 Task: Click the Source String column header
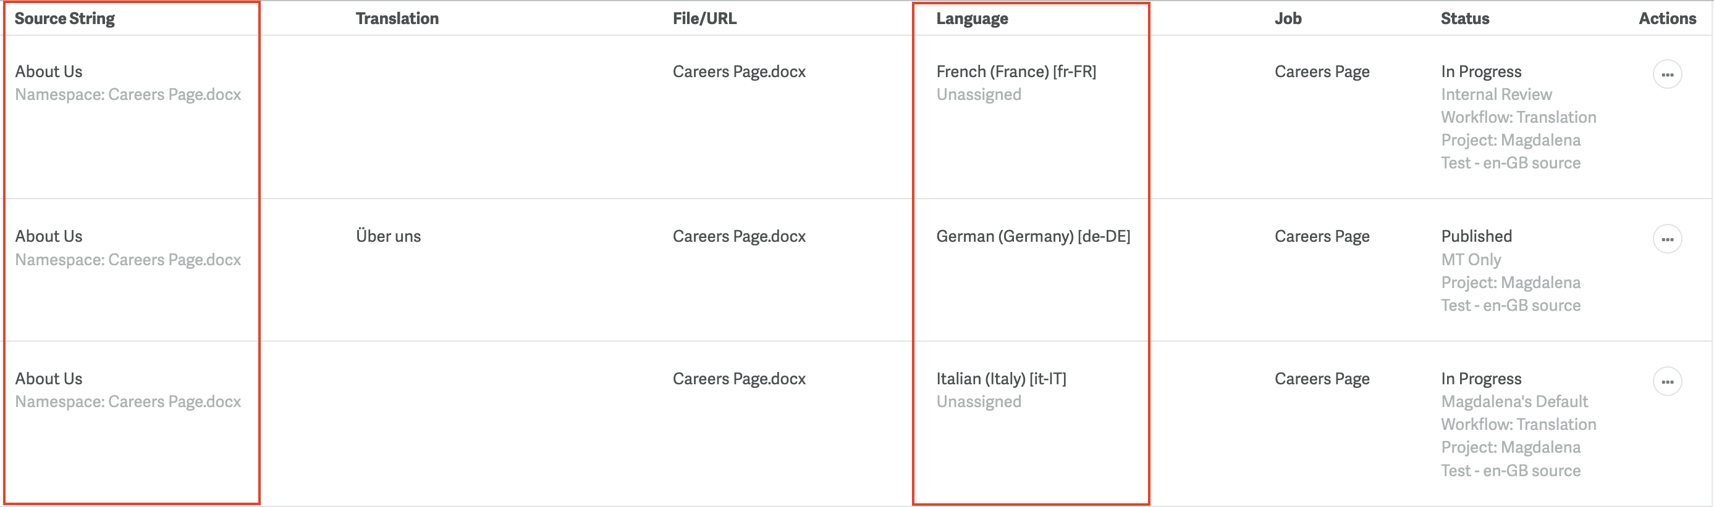[64, 19]
